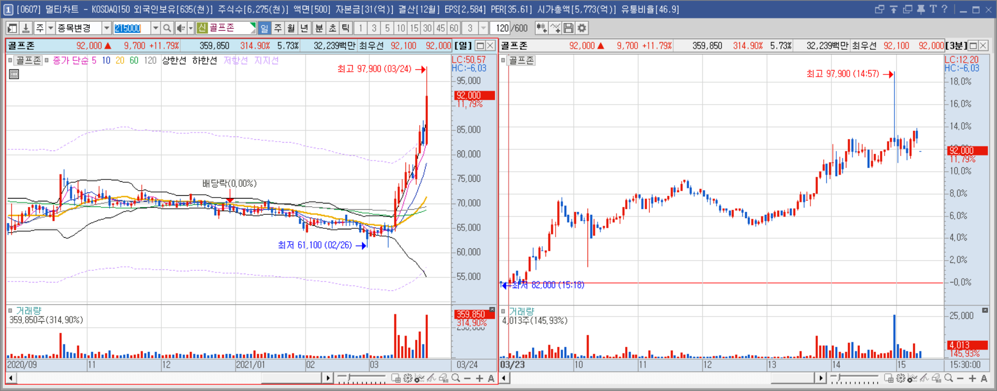Open the custom interval 3 dropdown arrow
Image resolution: width=997 pixels, height=391 pixels.
tap(483, 28)
